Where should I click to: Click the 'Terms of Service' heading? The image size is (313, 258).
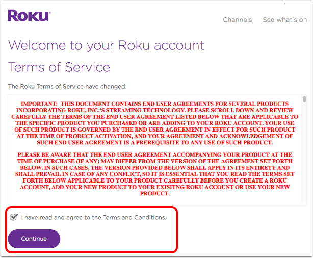[59, 67]
